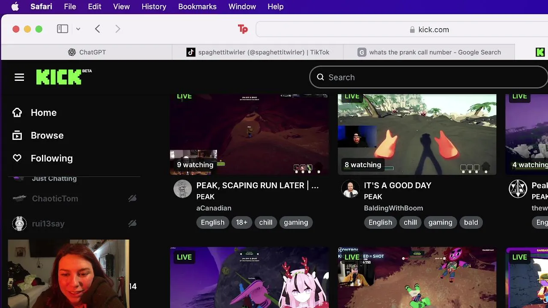Expand the tab group dropdown arrow
548x308 pixels.
(x=78, y=29)
